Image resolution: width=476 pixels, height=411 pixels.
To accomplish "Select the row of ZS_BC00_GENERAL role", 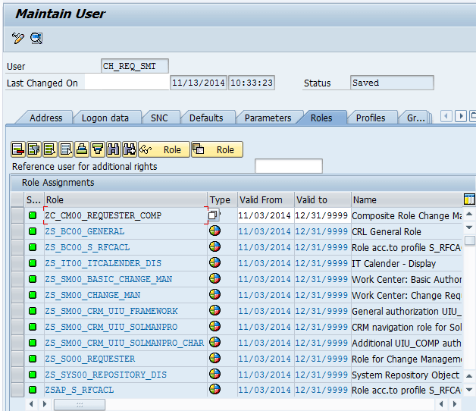I will pos(19,232).
